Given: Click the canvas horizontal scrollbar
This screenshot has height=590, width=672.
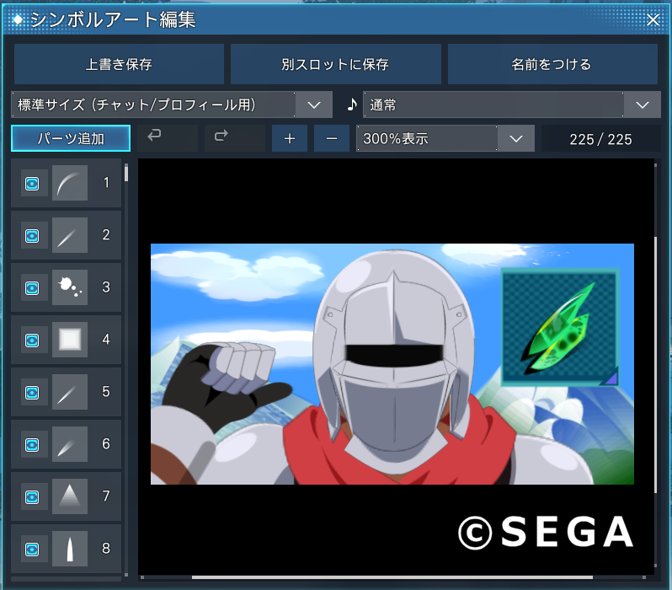Looking at the screenshot, I should pos(392,577).
